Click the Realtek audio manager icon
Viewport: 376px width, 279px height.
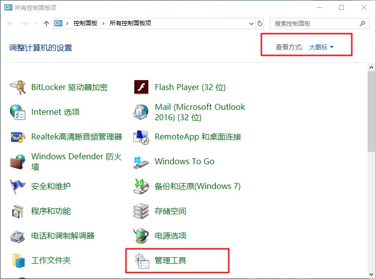coord(17,137)
